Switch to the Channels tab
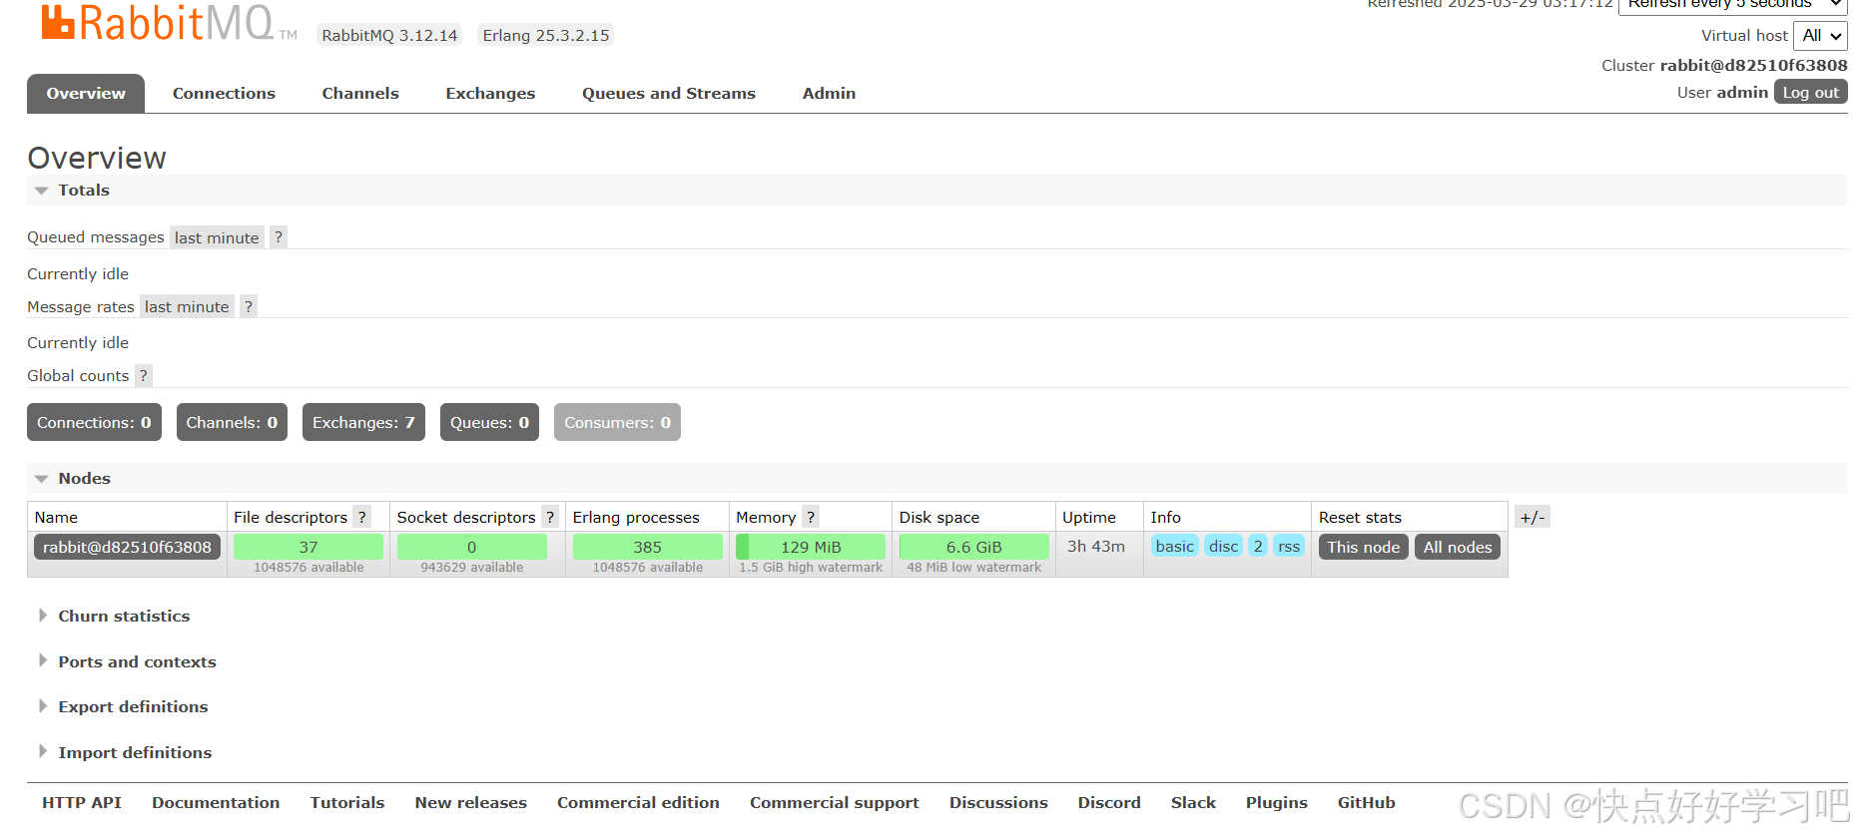Viewport: 1854px width, 838px height. tap(360, 93)
